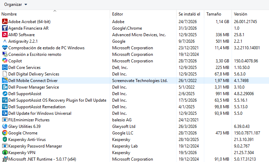Select the Kaspersky VPN name

[x=22, y=153]
